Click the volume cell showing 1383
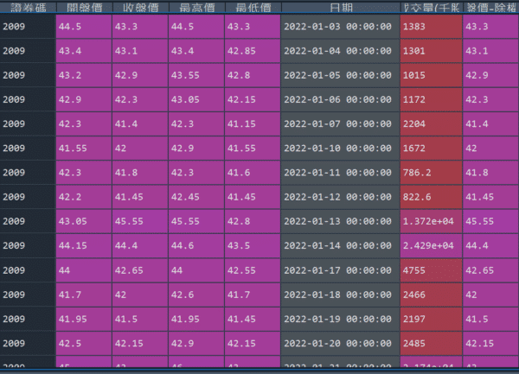 (430, 26)
